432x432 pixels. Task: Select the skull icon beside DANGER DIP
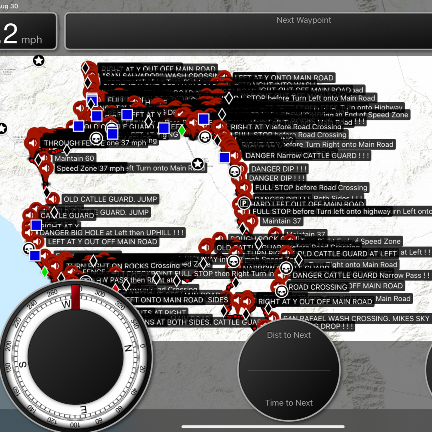point(235,172)
